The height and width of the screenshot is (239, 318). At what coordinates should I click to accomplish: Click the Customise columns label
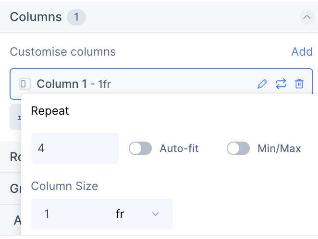point(63,52)
